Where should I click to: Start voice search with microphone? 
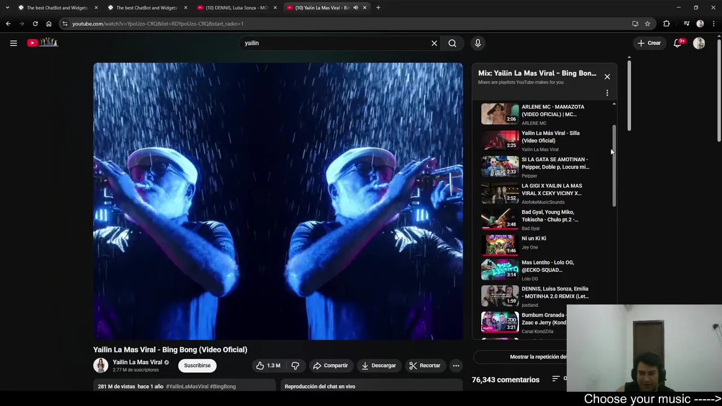click(x=478, y=43)
